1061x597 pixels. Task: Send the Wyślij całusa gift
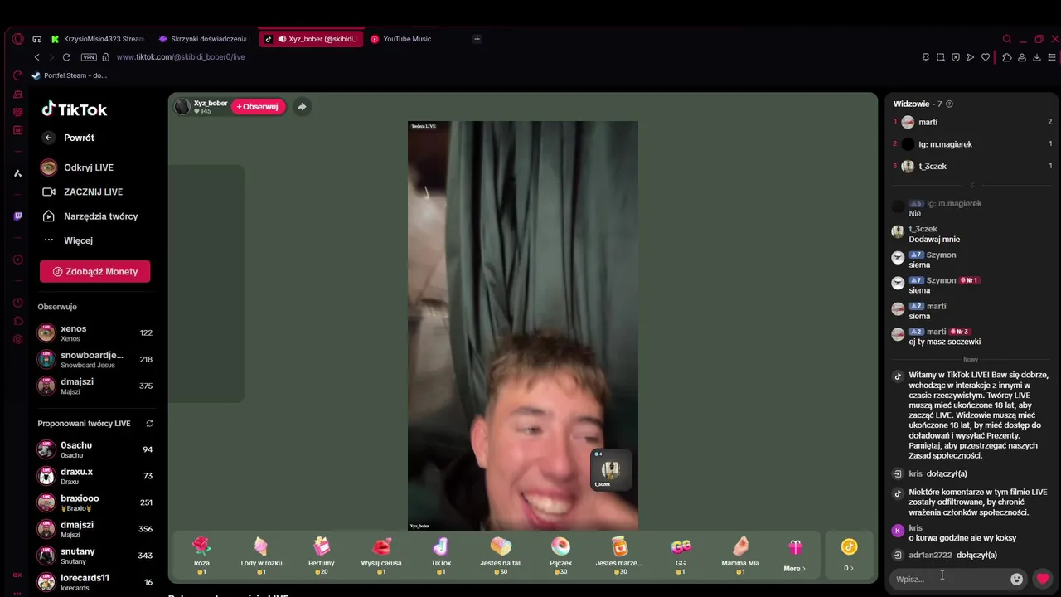pos(381,555)
